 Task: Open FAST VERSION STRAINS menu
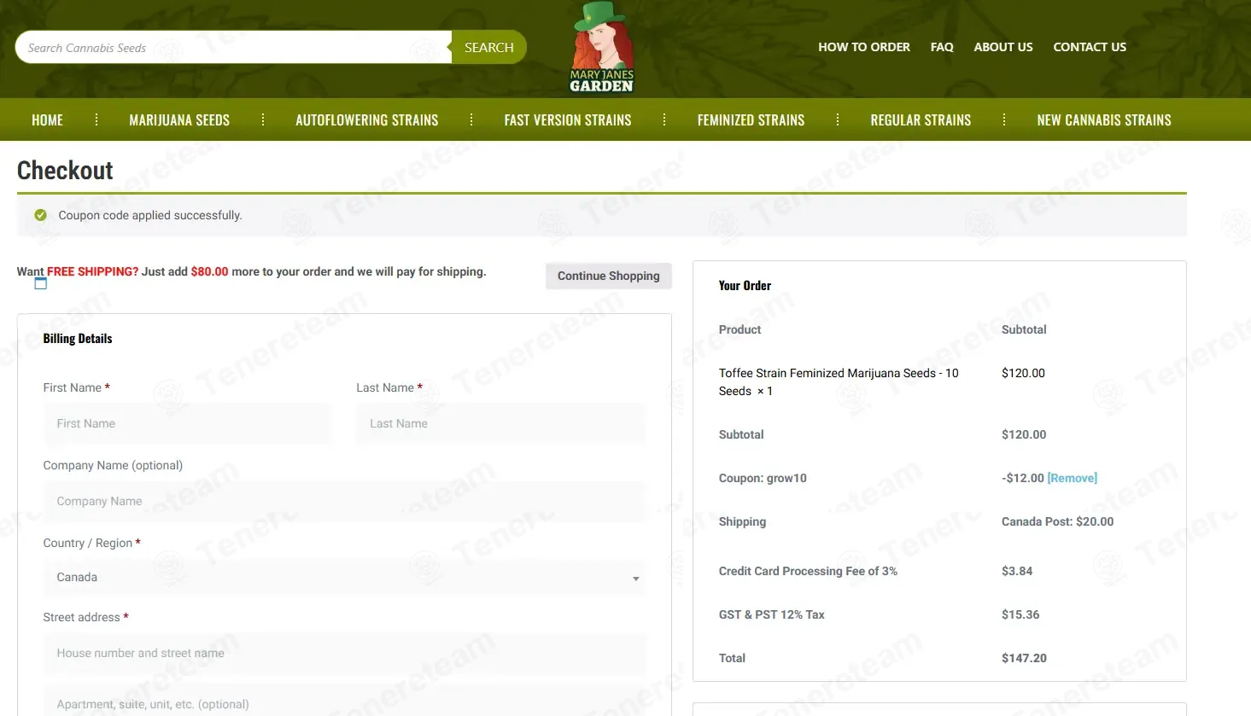[x=568, y=120]
